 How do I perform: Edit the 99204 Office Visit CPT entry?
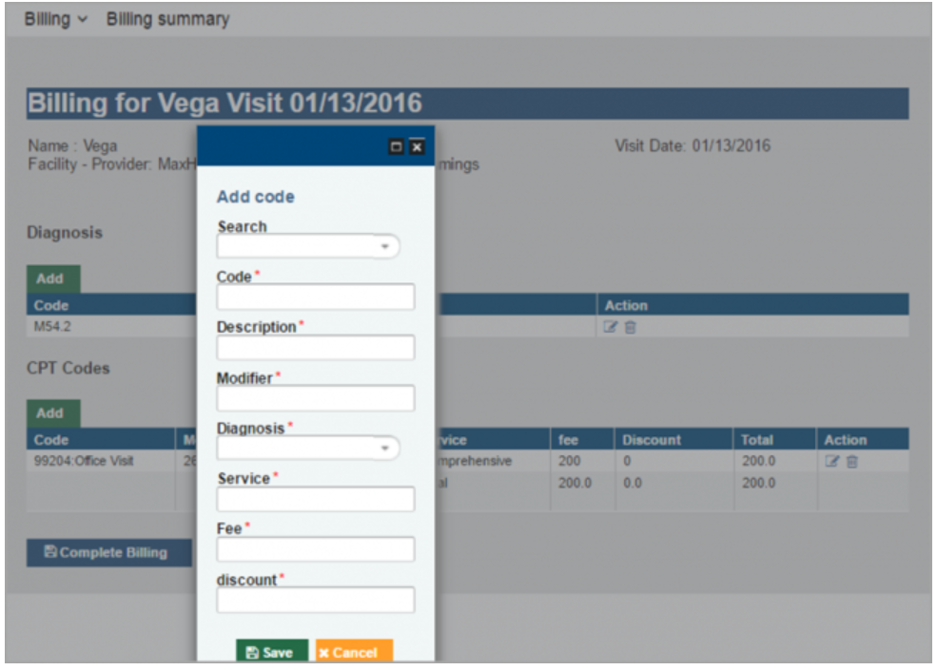point(831,461)
